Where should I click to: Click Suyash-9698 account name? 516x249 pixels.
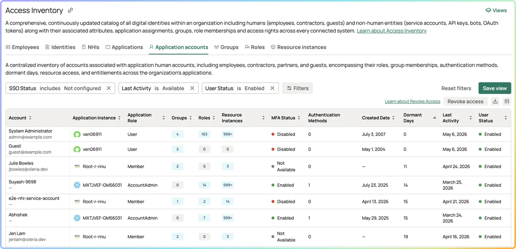coord(22,182)
